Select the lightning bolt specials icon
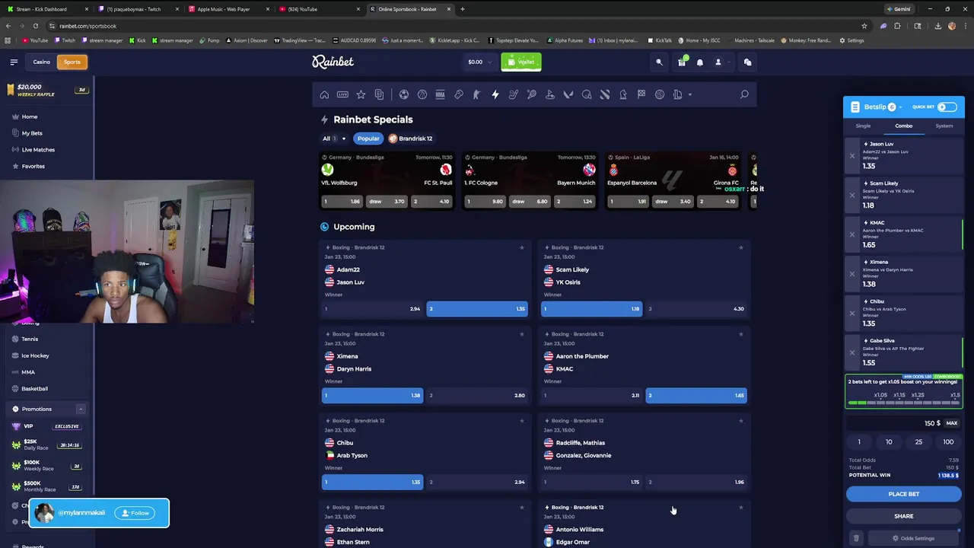The image size is (974, 548). point(495,94)
